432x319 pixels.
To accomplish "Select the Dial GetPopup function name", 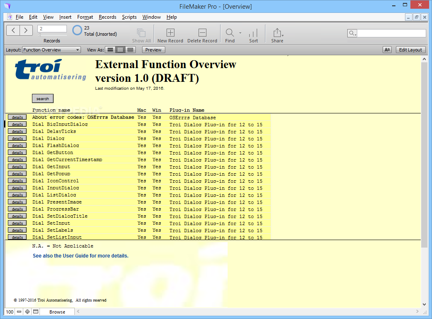I will click(51, 174).
